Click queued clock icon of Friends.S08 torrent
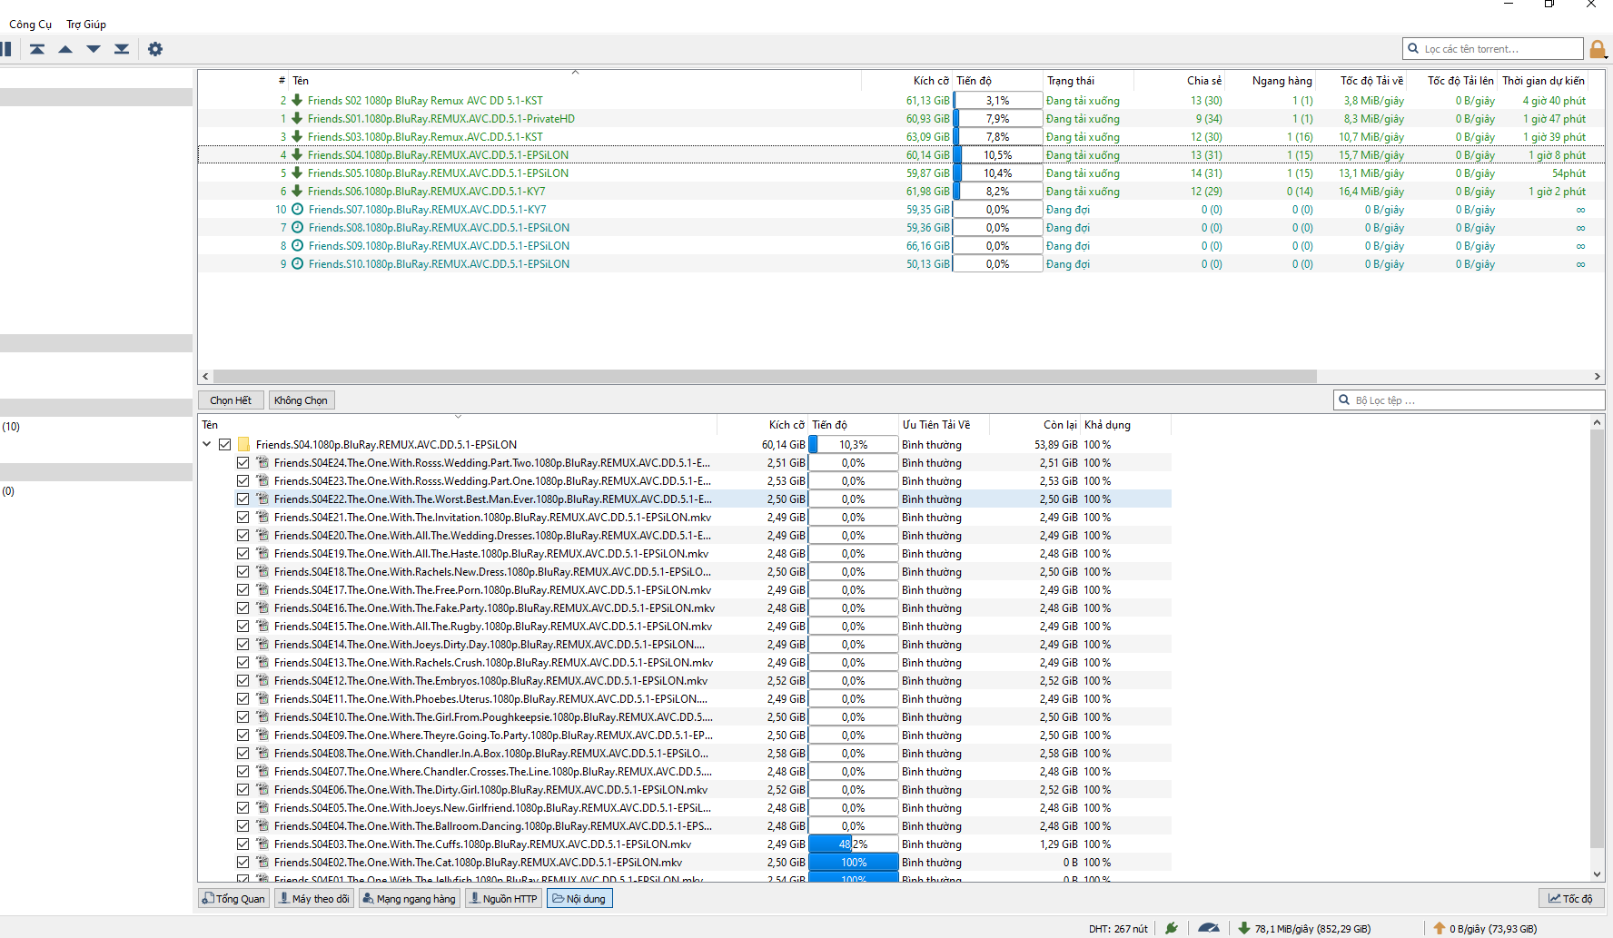The width and height of the screenshot is (1613, 938). [x=297, y=227]
